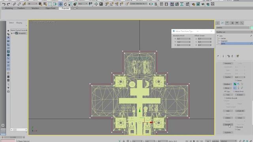Switch to the Populate ribbon tab
This screenshot has height=142, width=253.
coord(65,8)
